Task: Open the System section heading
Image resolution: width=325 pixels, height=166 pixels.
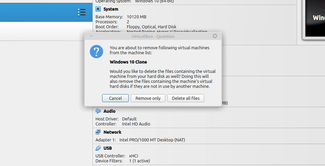Action: pyautogui.click(x=111, y=9)
